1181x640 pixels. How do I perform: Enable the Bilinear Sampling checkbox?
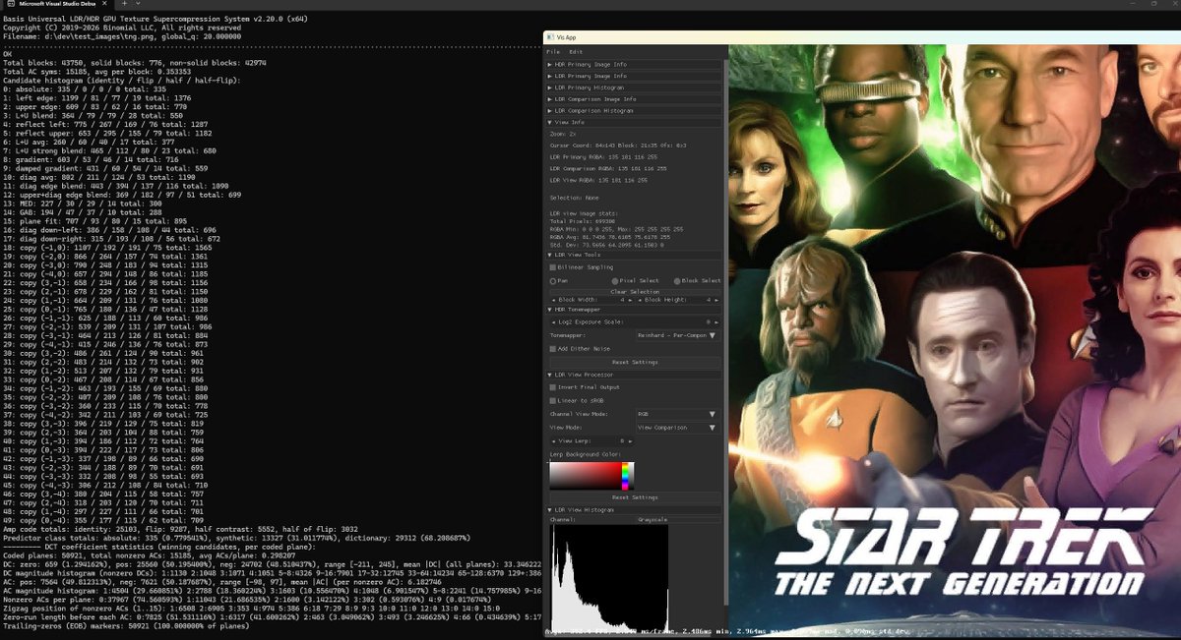(x=552, y=266)
